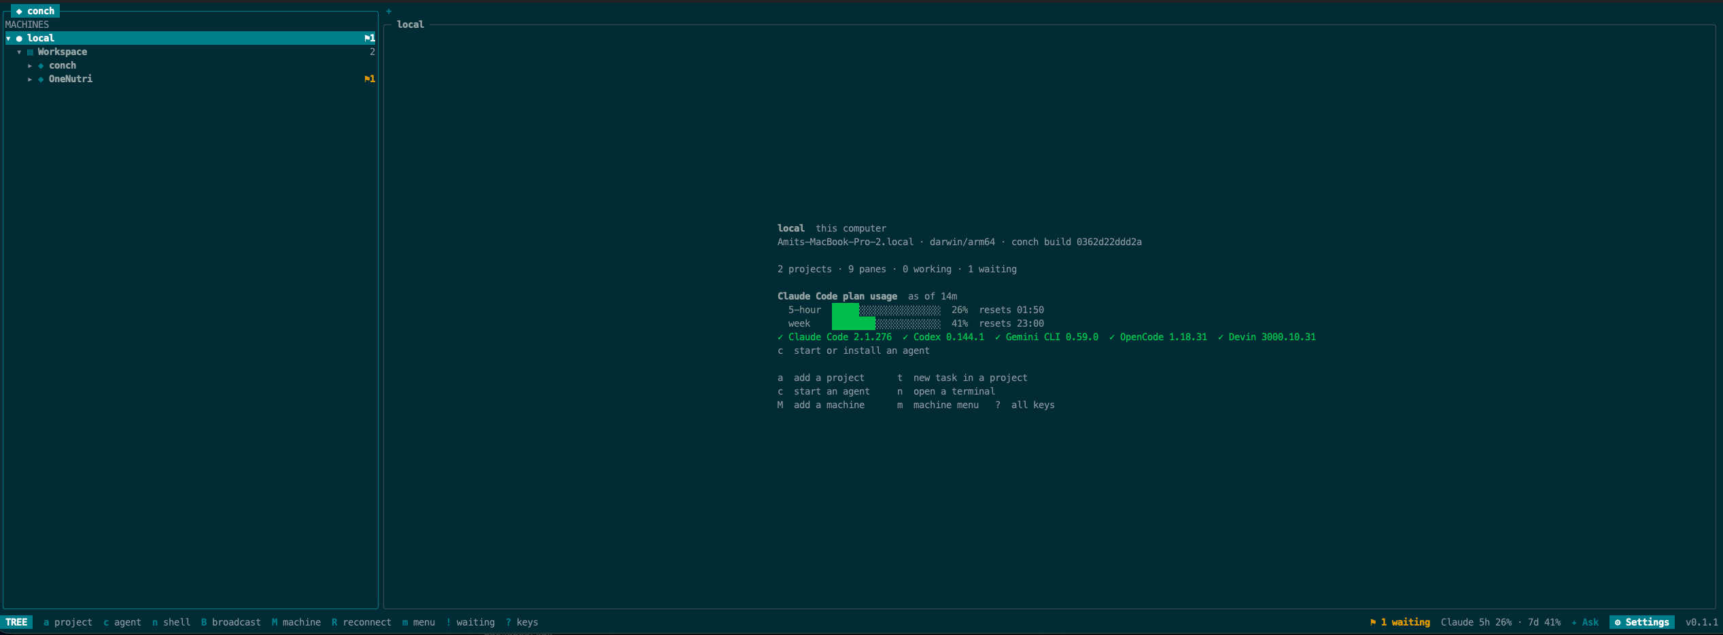The image size is (1723, 635).
Task: Click the waiting flag on the local row
Action: [x=369, y=38]
